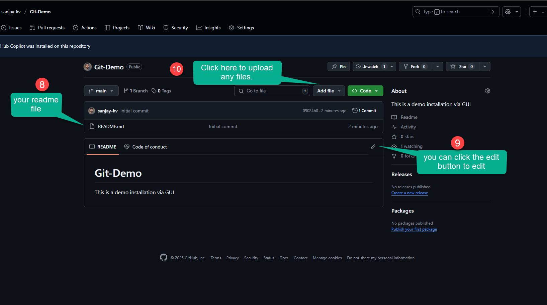Fork the repository
The image size is (547, 305).
point(415,66)
